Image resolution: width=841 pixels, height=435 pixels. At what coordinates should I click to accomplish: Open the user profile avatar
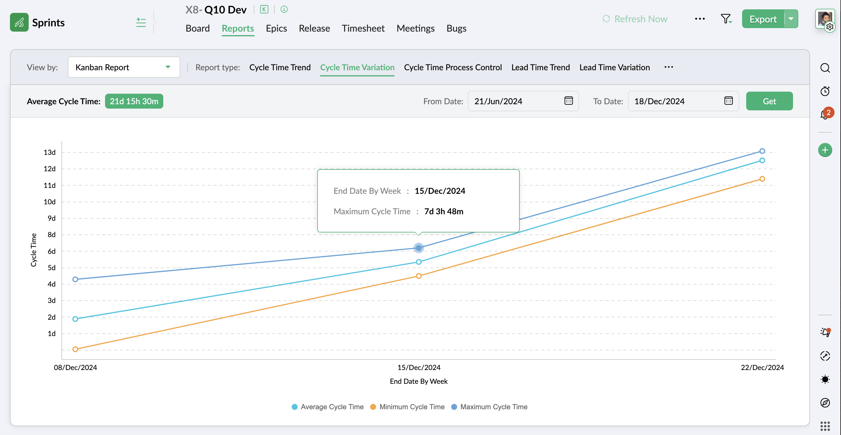point(825,19)
